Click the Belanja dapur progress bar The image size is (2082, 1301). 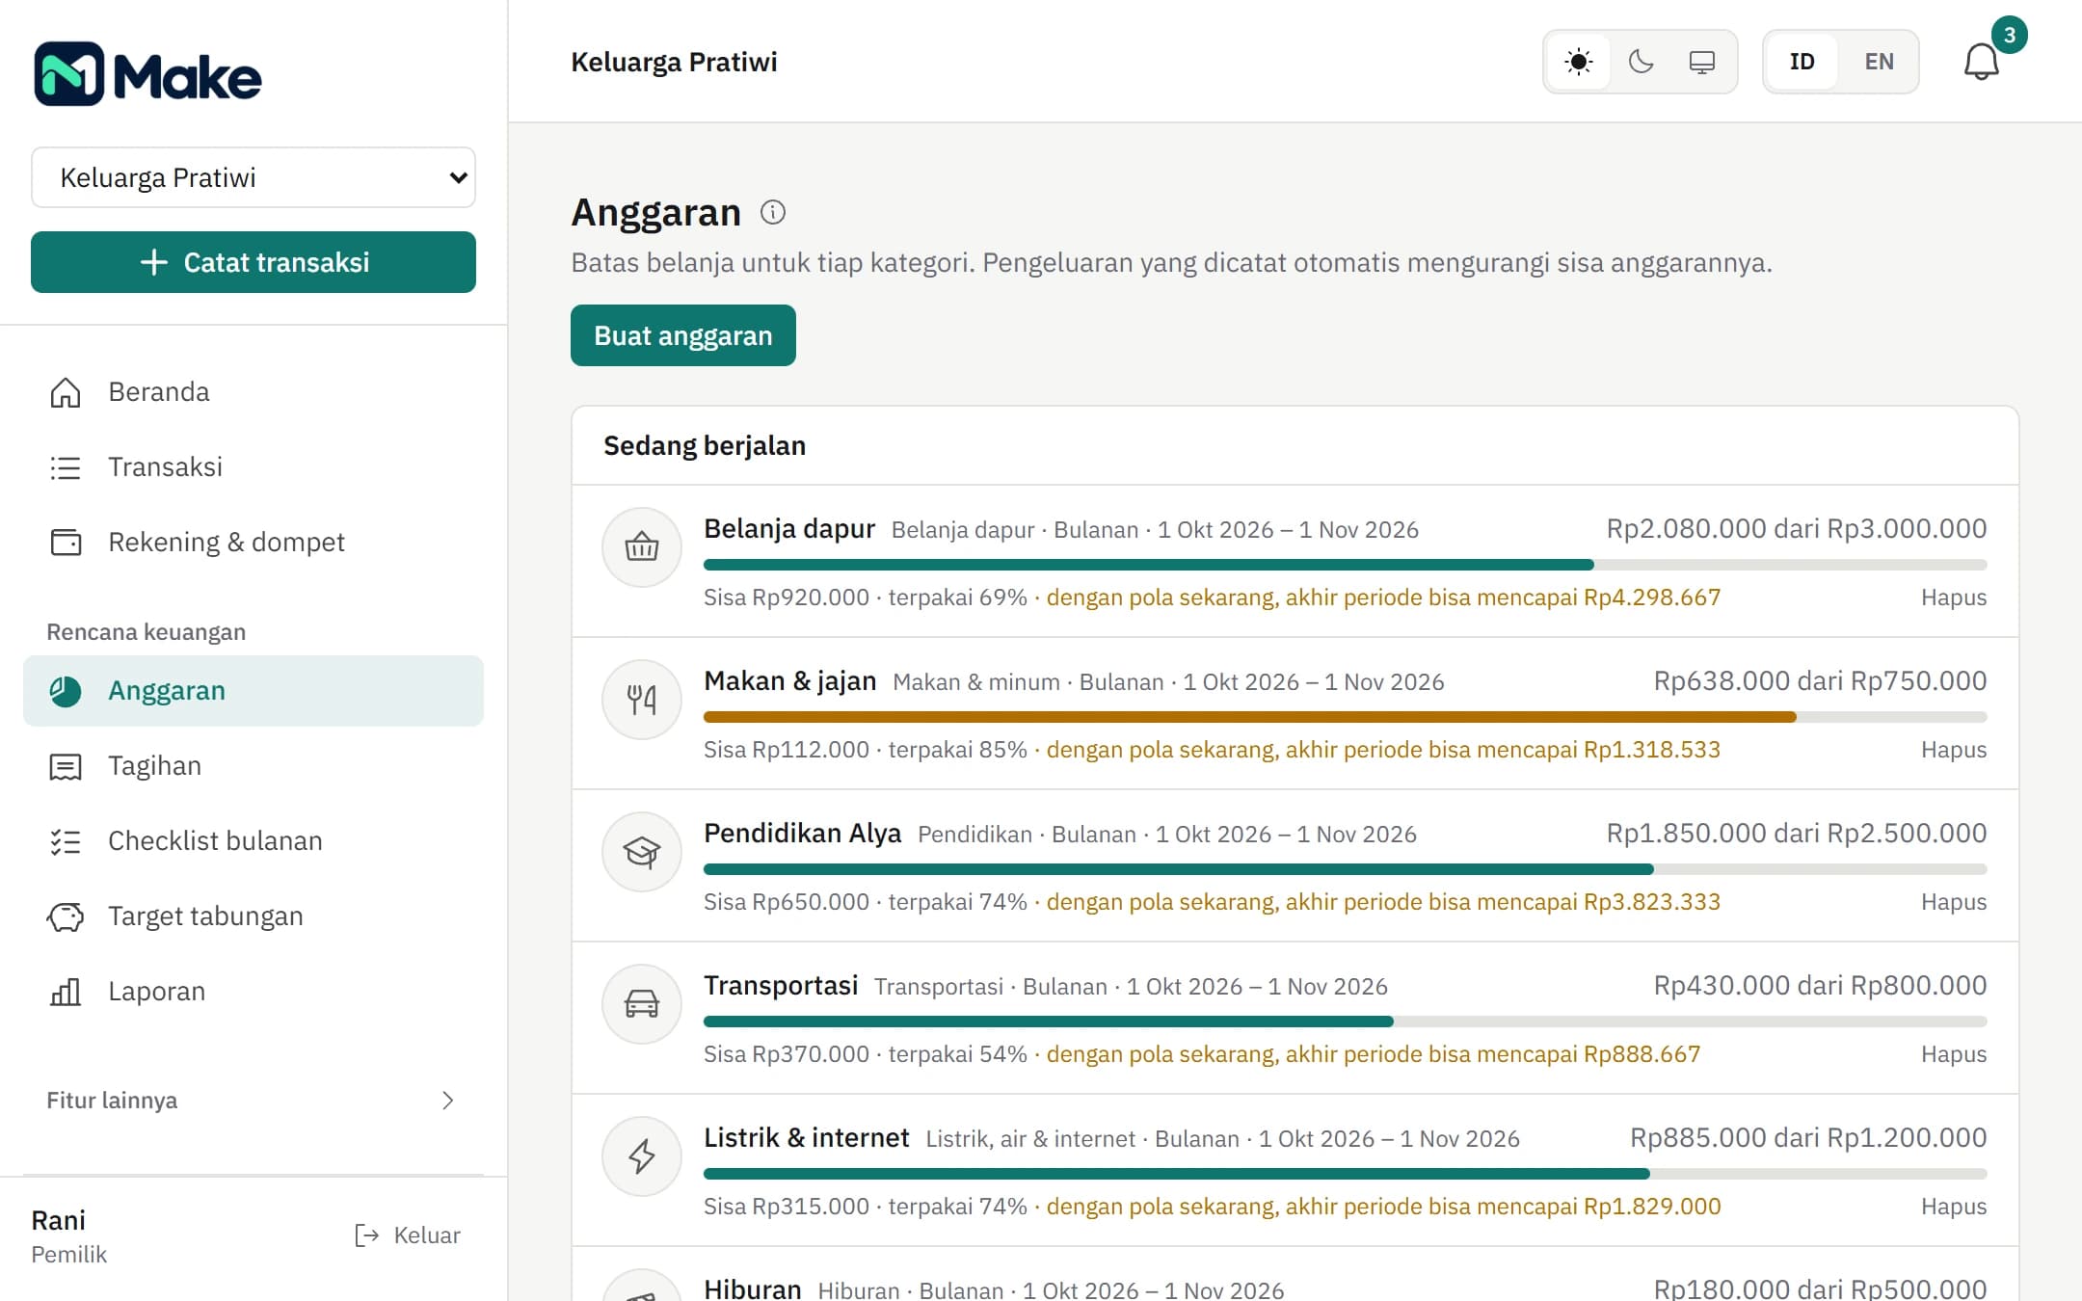(x=1346, y=565)
